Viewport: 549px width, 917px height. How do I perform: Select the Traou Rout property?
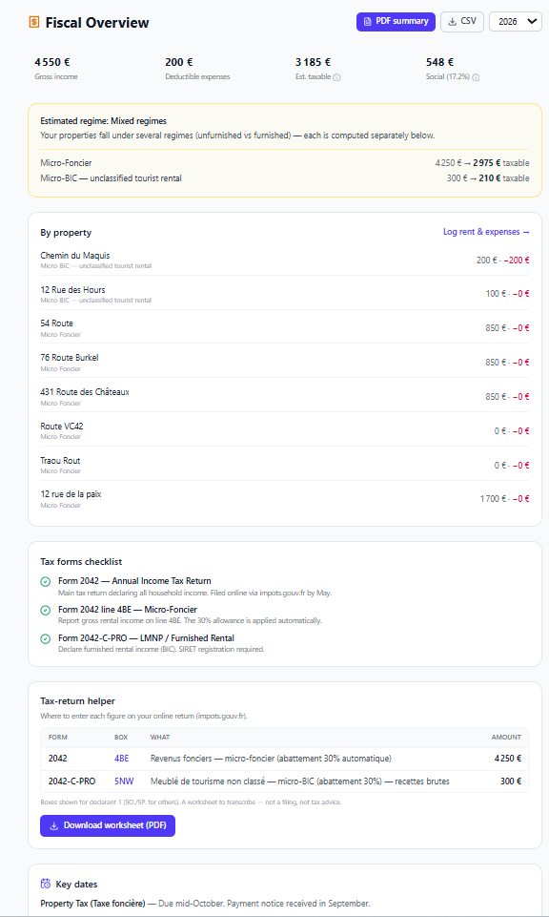coord(285,465)
